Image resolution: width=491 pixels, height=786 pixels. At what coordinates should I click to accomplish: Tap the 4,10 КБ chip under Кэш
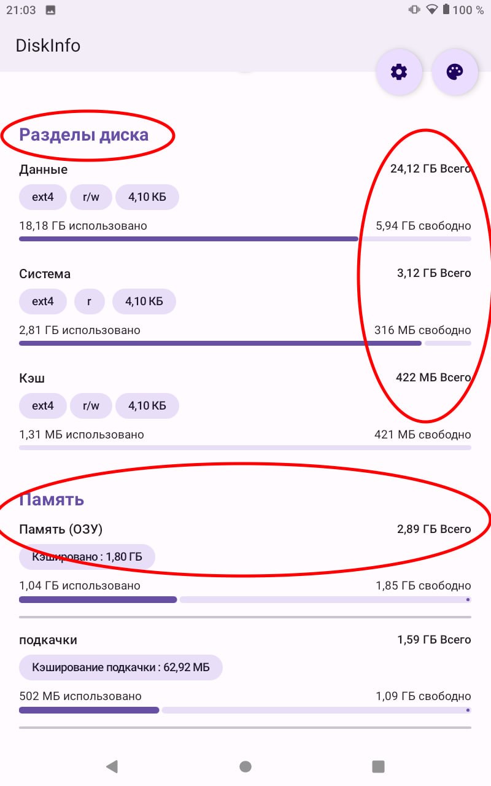tap(147, 406)
